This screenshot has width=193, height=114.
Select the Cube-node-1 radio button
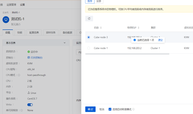88,48
